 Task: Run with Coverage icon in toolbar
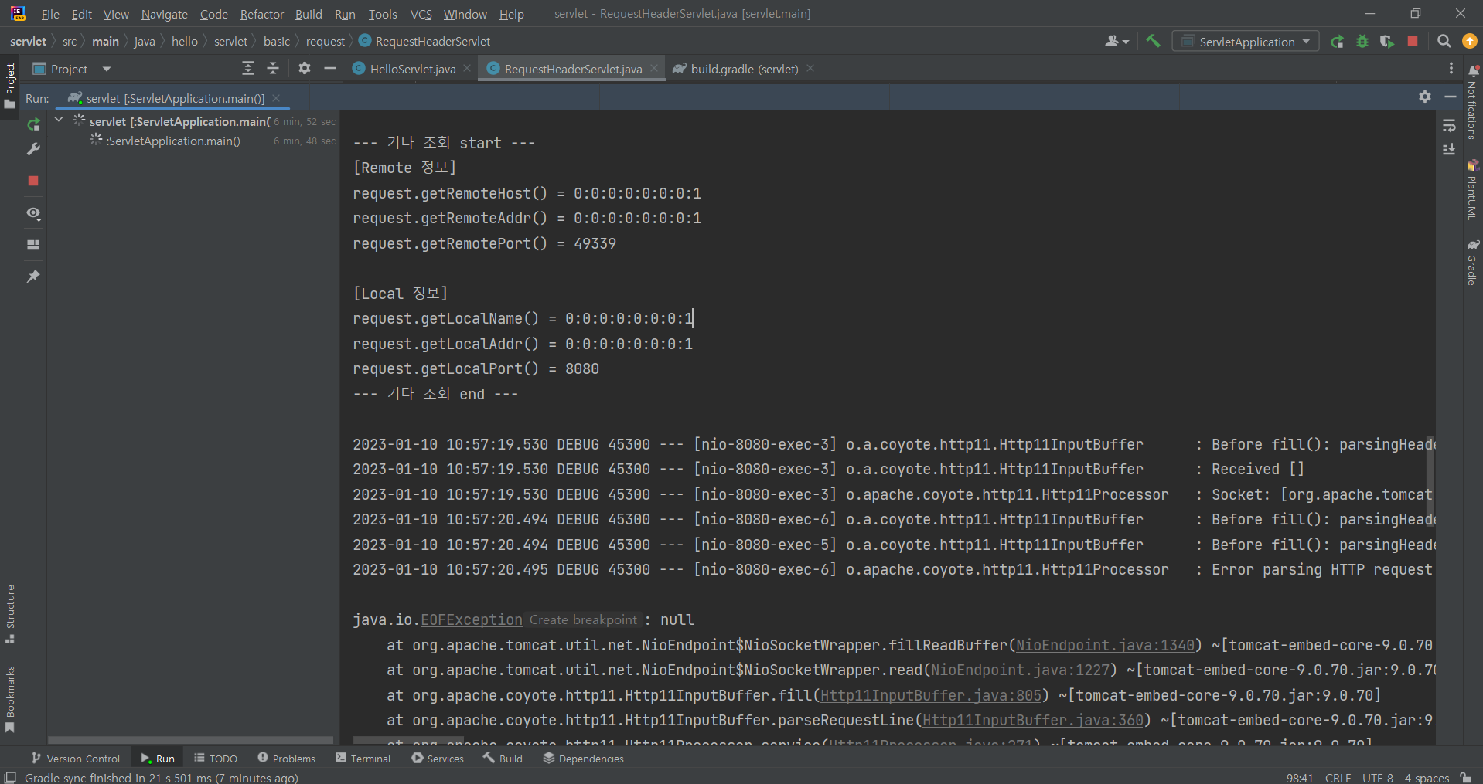tap(1387, 42)
